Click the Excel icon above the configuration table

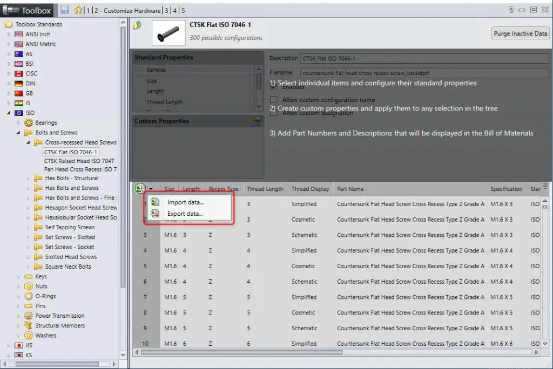coord(140,189)
